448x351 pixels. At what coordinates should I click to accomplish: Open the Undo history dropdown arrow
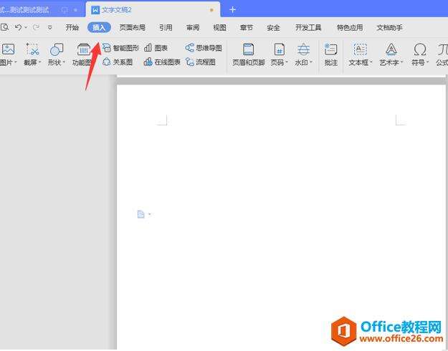[26, 27]
